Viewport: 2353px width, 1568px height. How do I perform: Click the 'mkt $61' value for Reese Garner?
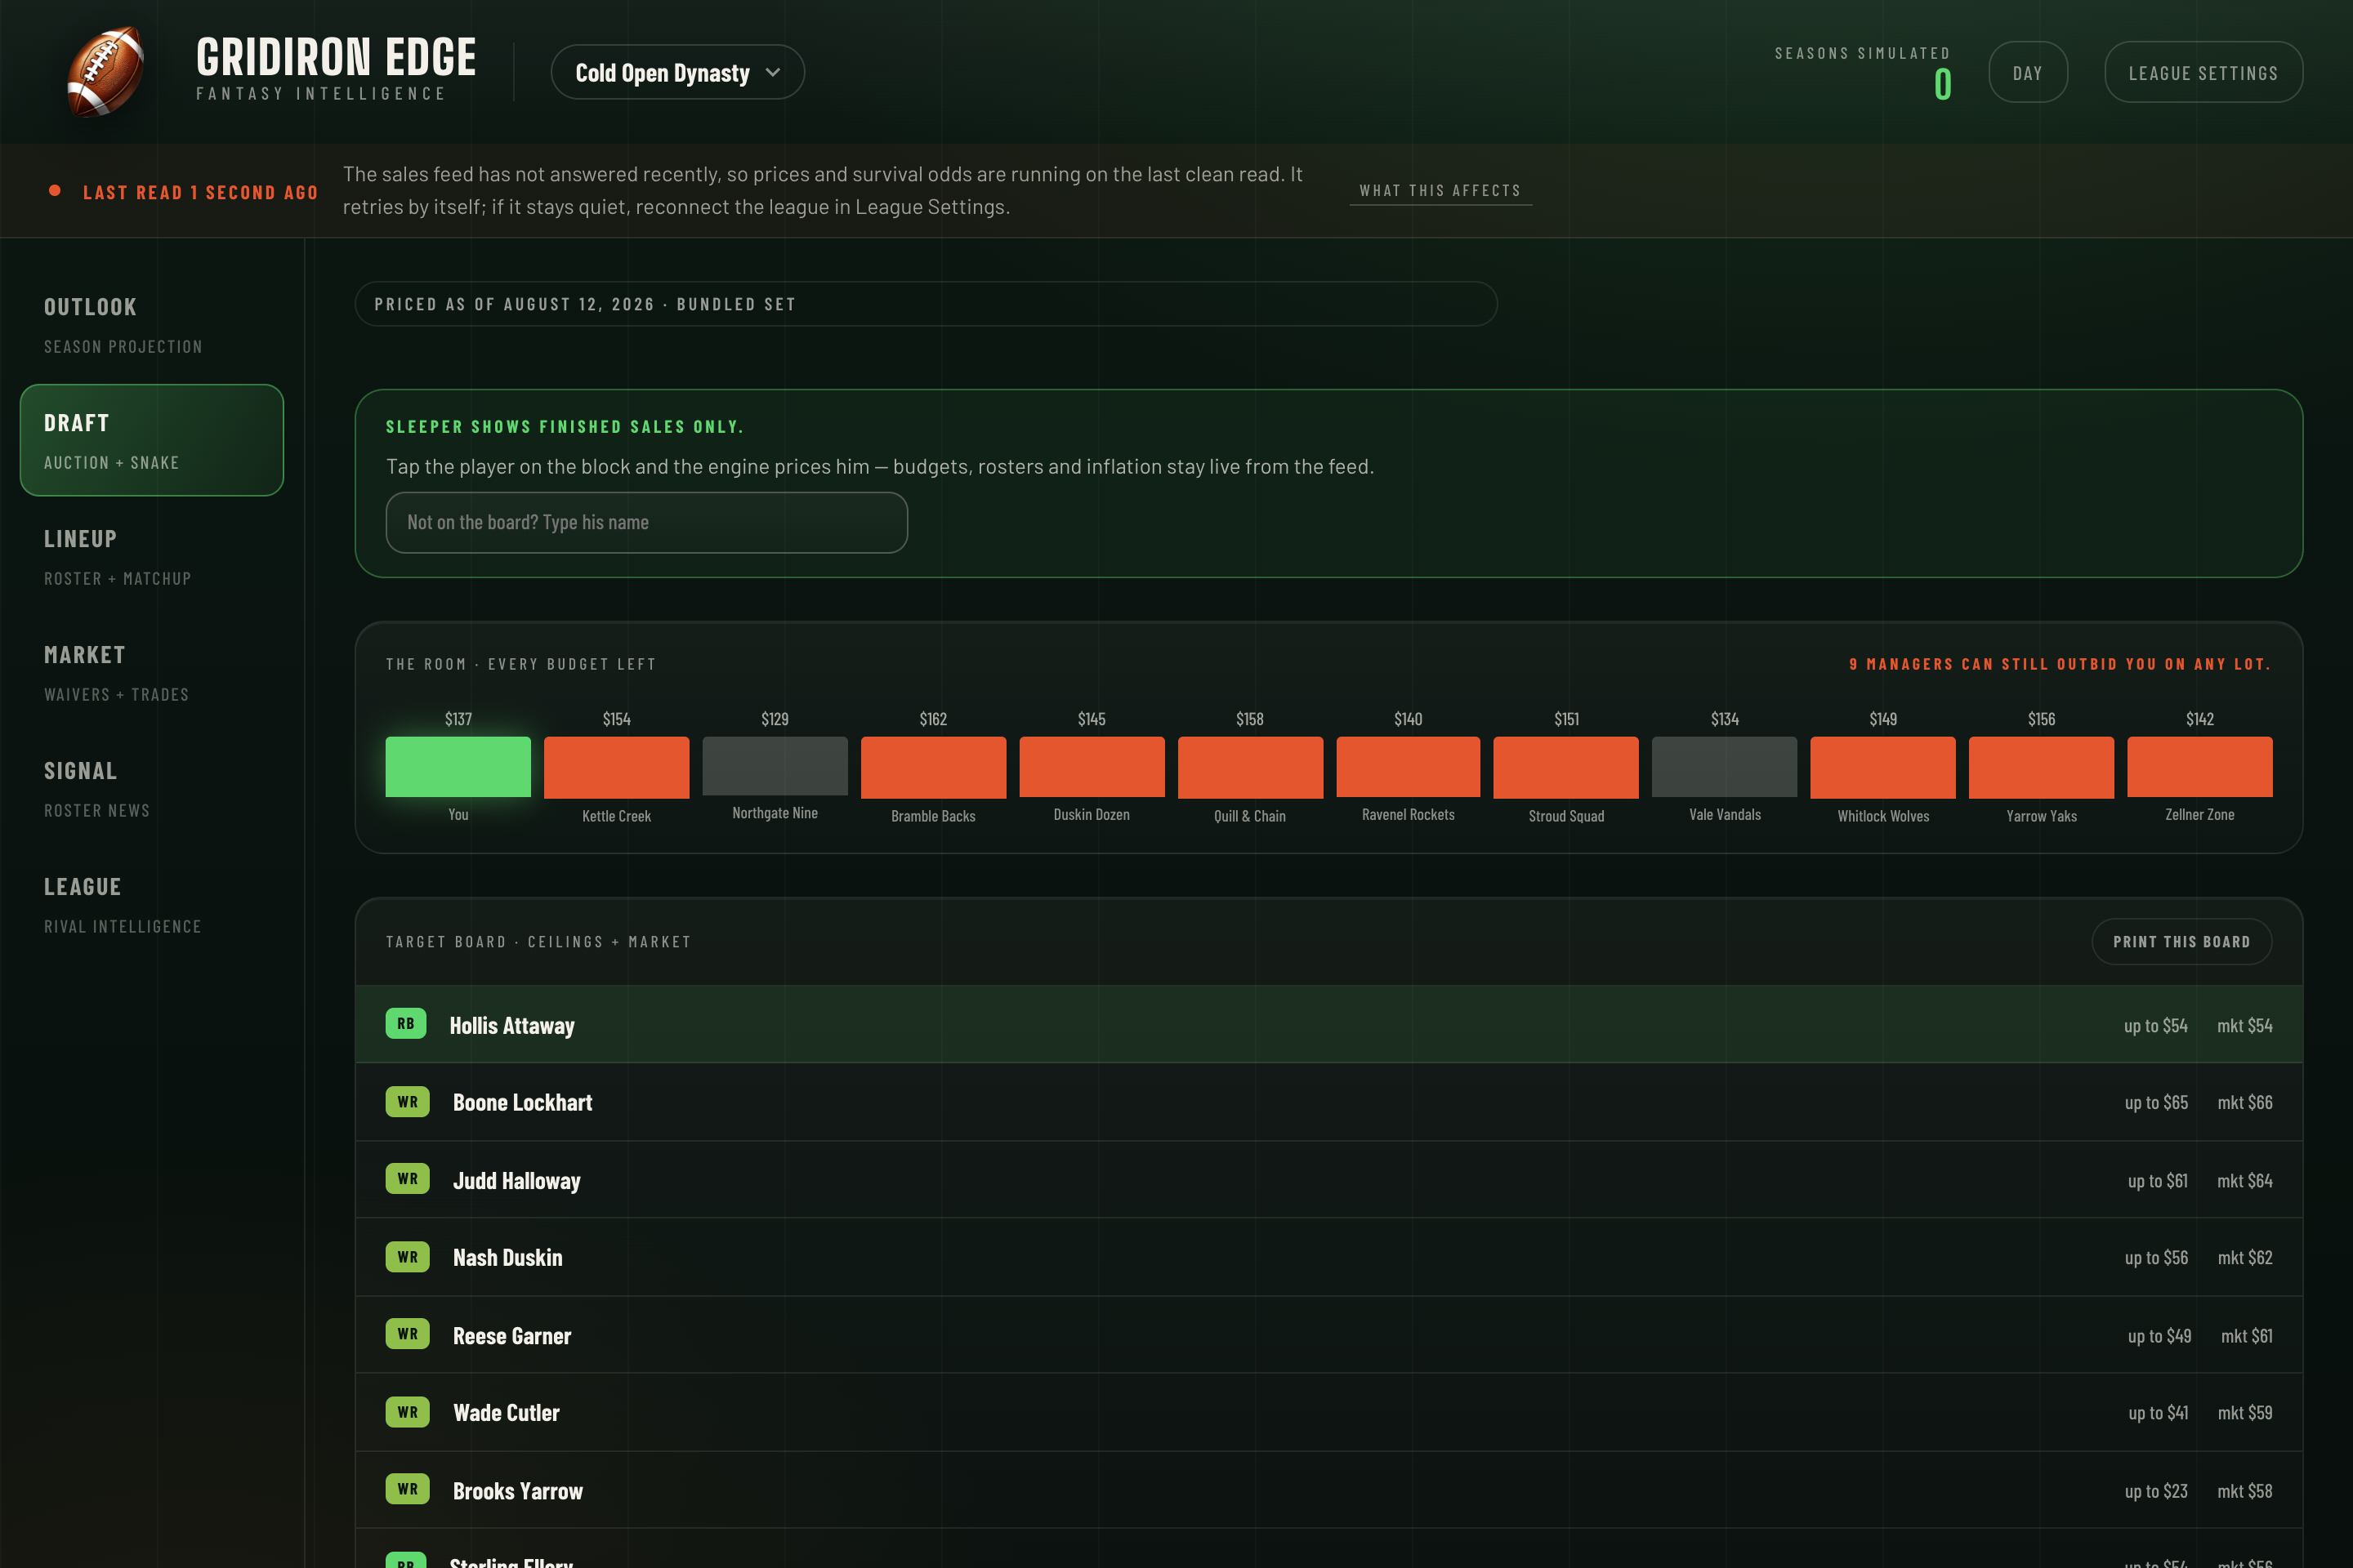click(2246, 1335)
